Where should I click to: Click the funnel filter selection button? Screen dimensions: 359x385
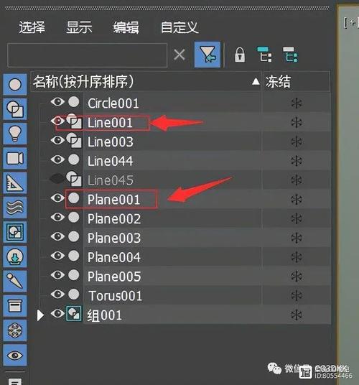pos(208,55)
